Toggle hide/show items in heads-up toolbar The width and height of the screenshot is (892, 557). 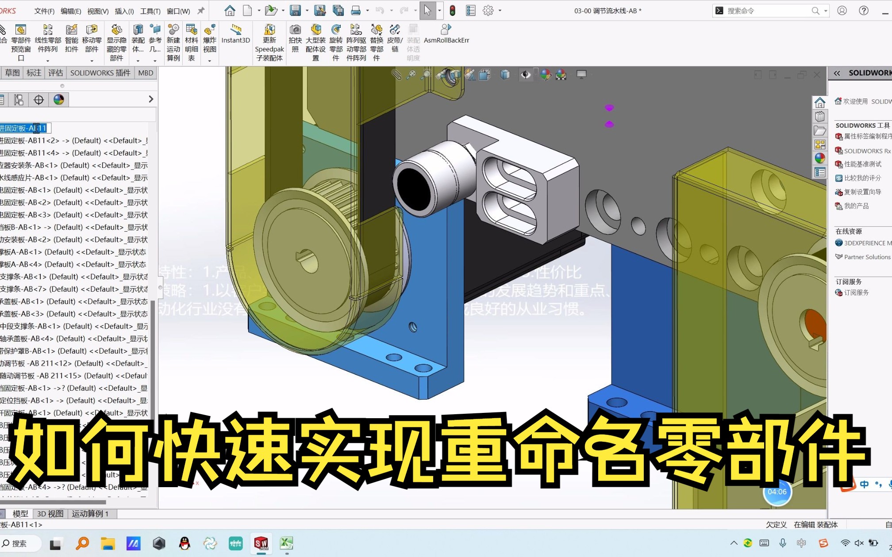point(526,75)
